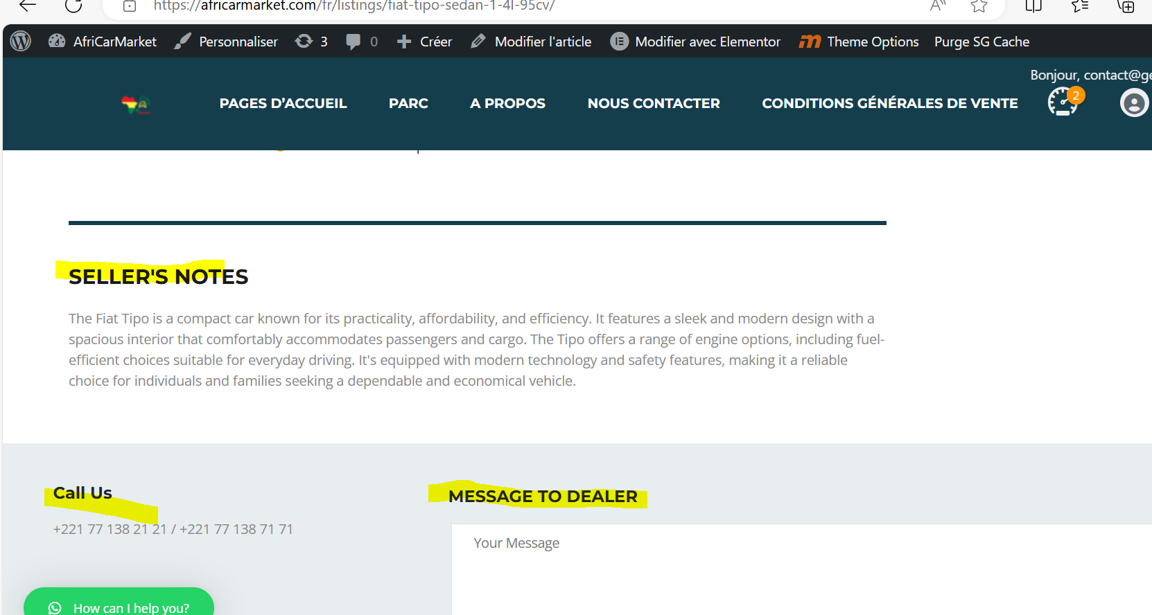View the 3 pending updates
This screenshot has width=1152, height=615.
pyautogui.click(x=311, y=42)
